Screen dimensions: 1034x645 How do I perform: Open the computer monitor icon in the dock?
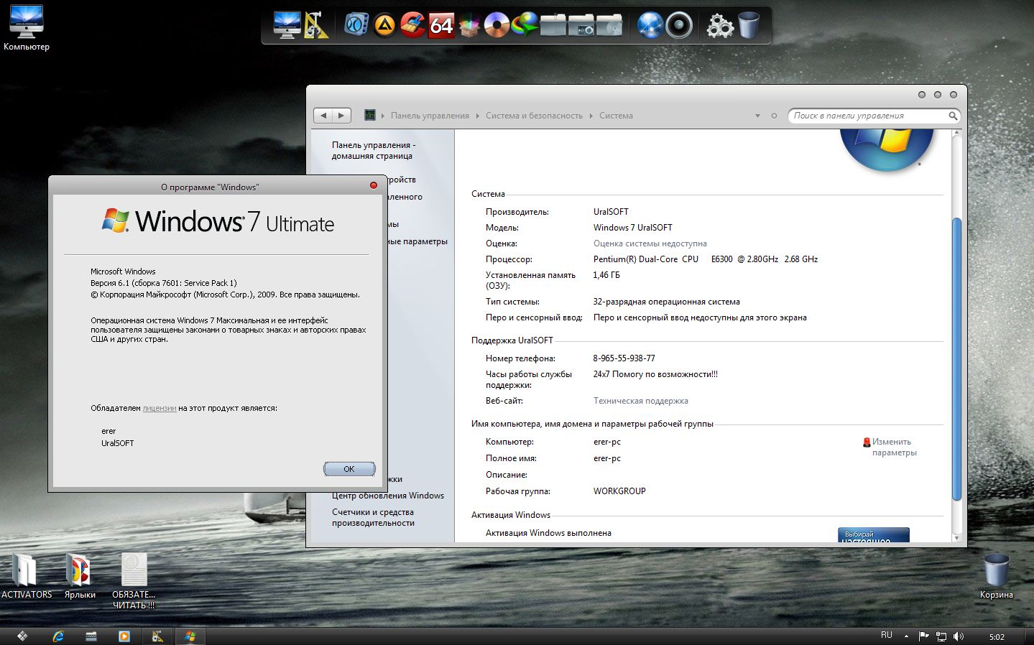tap(287, 25)
